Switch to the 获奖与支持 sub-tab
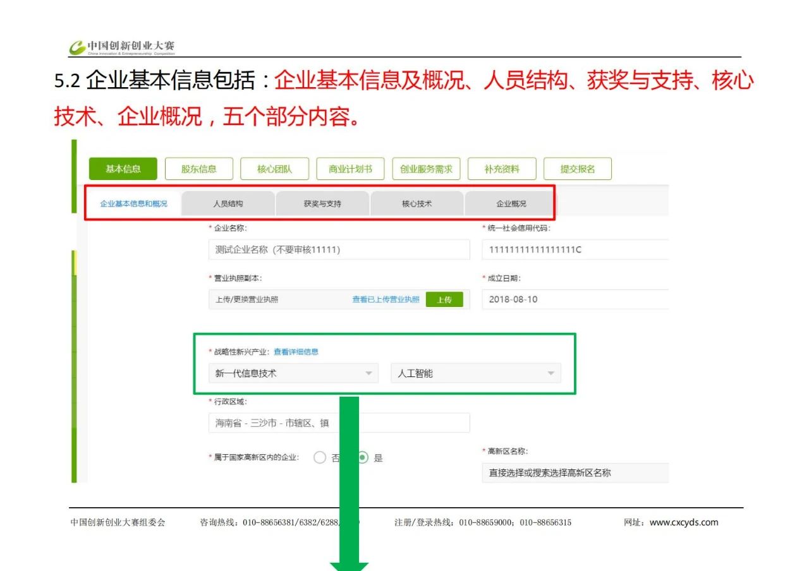The height and width of the screenshot is (571, 809). [322, 204]
